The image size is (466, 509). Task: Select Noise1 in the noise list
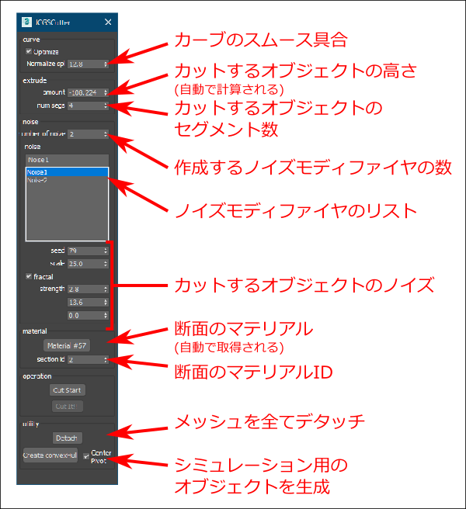tap(67, 172)
